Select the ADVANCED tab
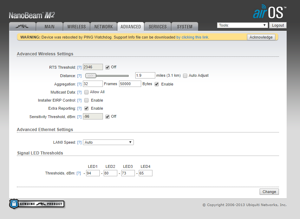300x219 pixels. click(131, 27)
